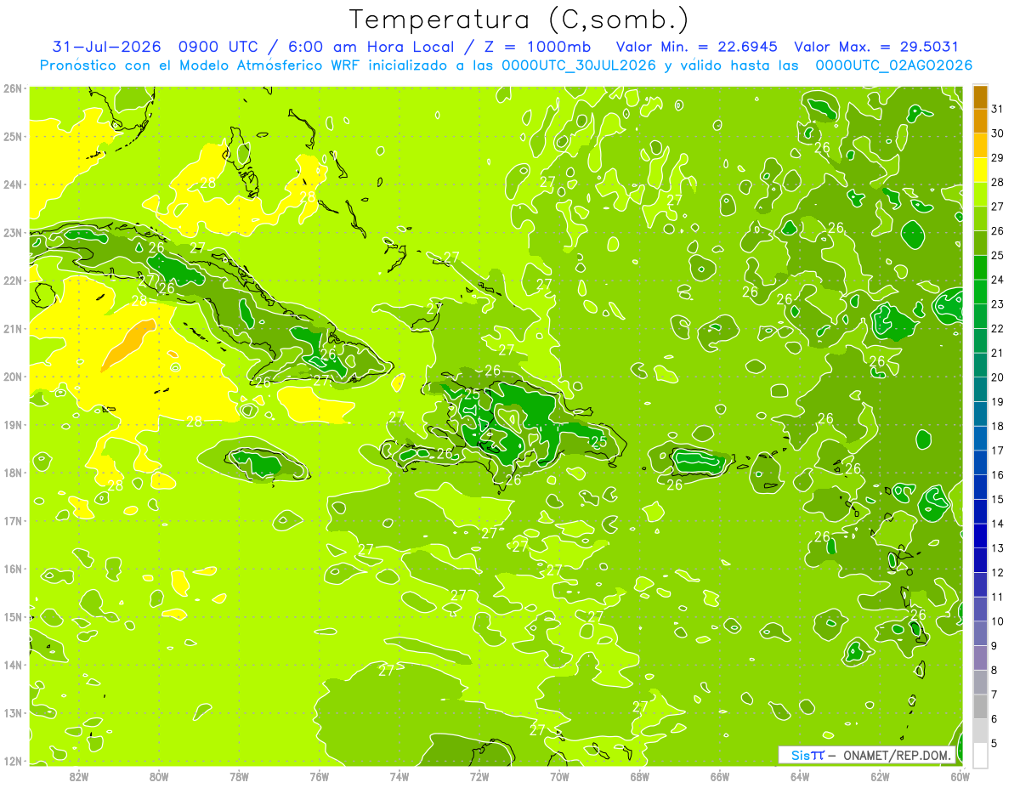The image size is (1020, 788).
Task: Click the "22N" latitude axis label
Action: coord(13,281)
